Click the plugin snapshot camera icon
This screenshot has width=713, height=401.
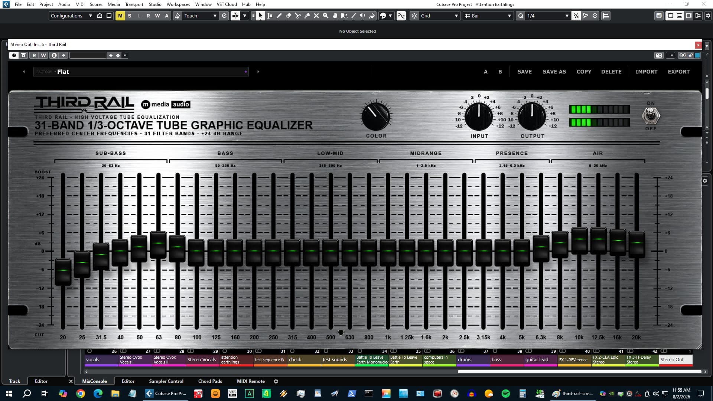click(659, 55)
